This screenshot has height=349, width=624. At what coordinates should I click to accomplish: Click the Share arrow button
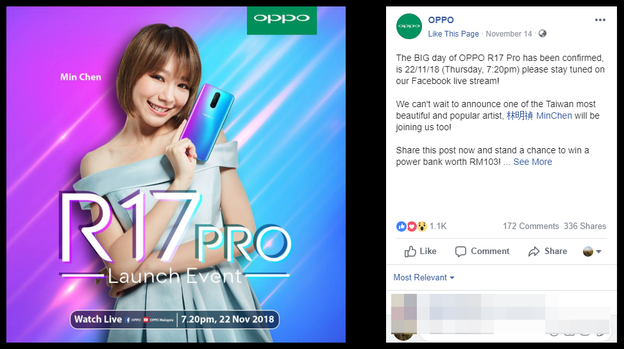[x=548, y=251]
